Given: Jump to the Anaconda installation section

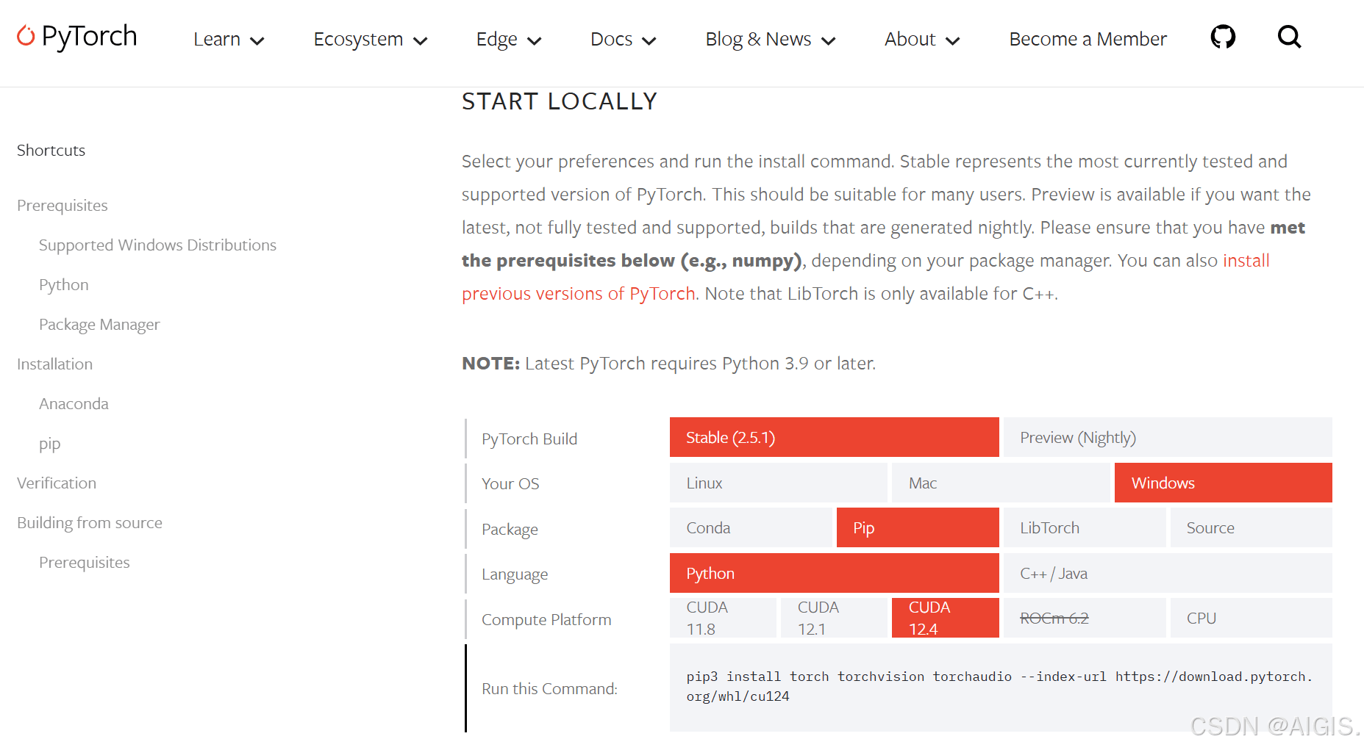Looking at the screenshot, I should pos(74,404).
